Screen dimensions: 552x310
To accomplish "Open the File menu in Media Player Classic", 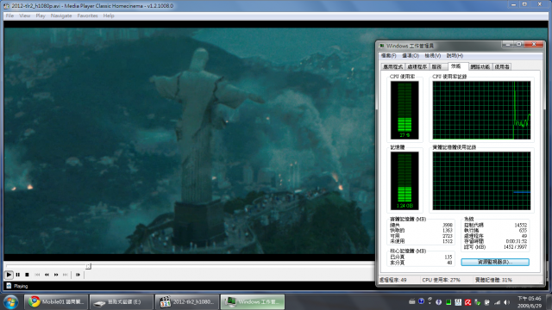I will pos(9,15).
